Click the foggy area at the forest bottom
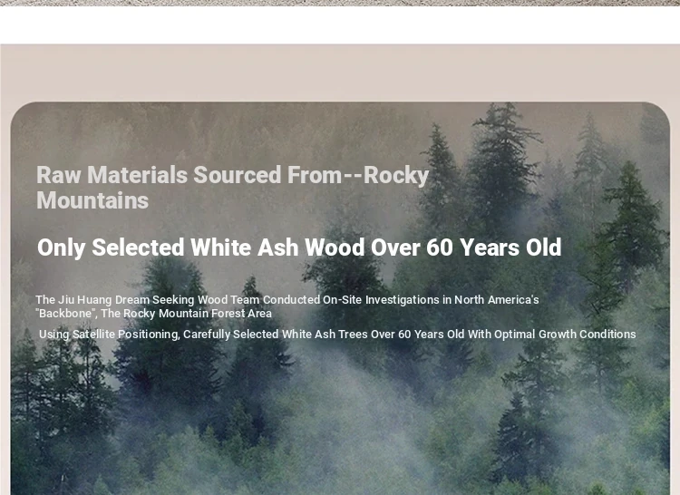This screenshot has width=680, height=495. 338,433
